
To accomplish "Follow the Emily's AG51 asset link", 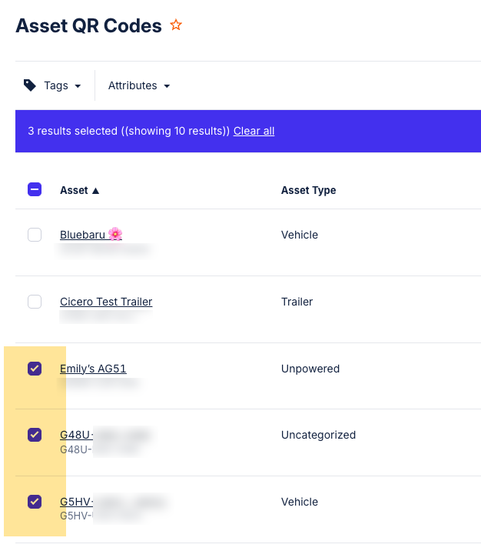I will click(93, 369).
